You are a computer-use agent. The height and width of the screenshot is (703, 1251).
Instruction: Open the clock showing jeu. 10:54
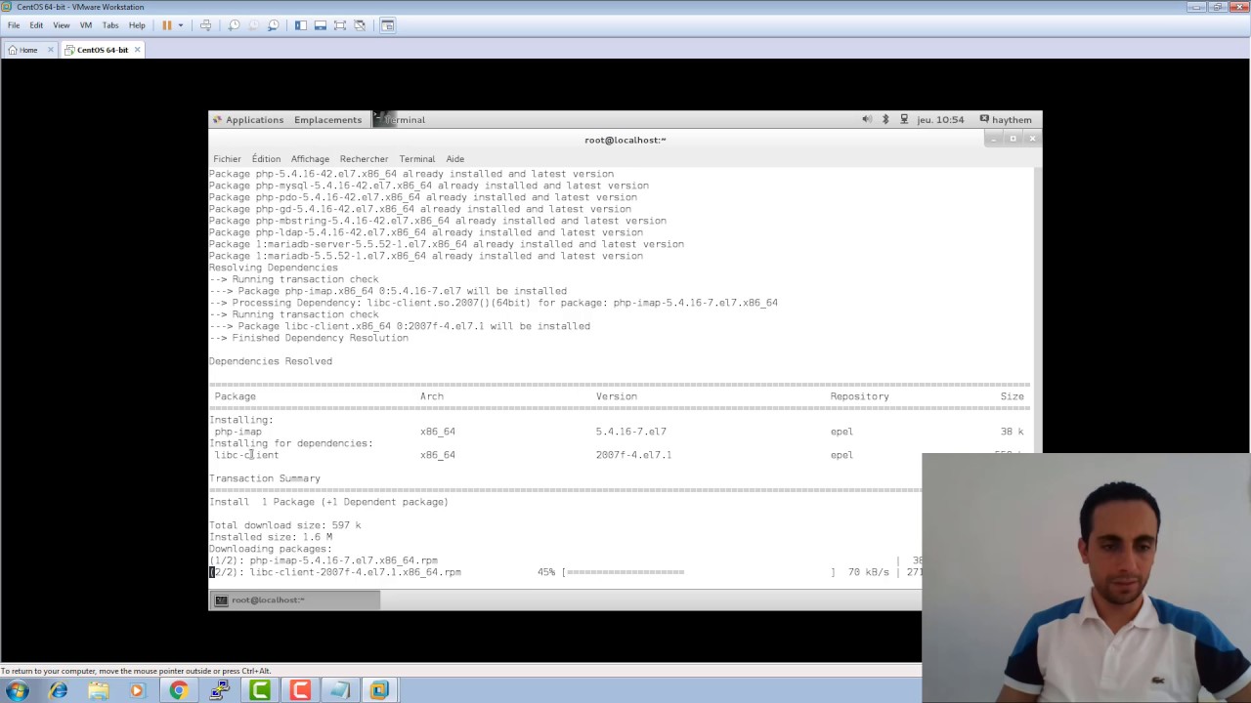click(940, 120)
